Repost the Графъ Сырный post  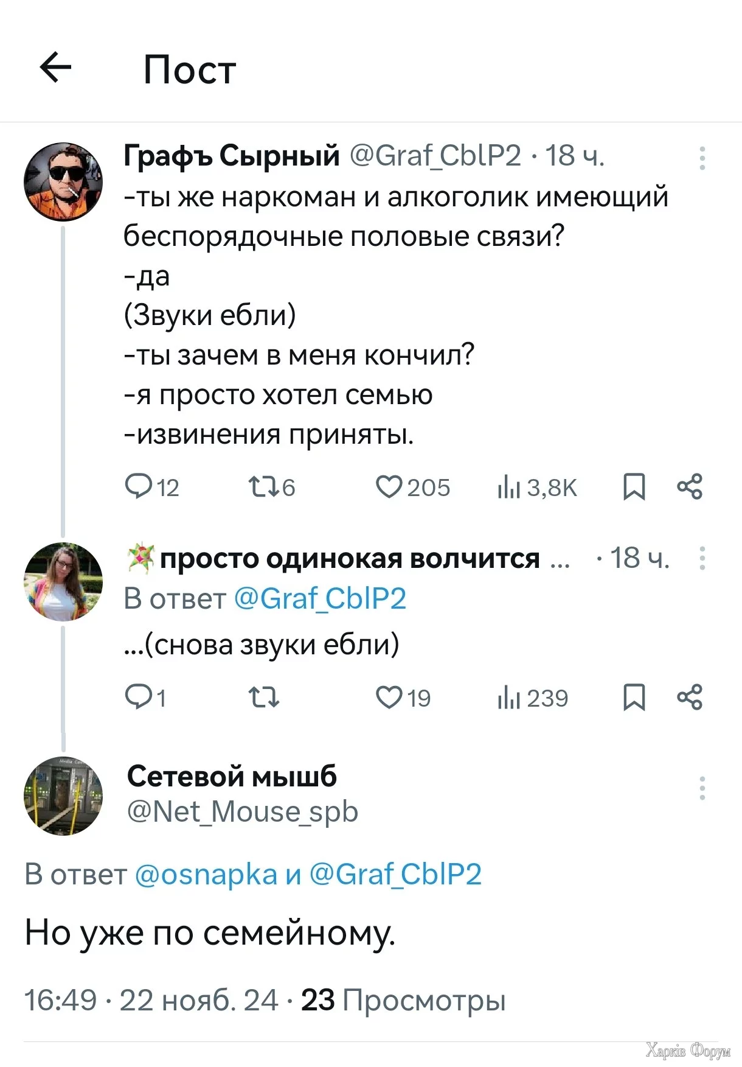[x=263, y=486]
